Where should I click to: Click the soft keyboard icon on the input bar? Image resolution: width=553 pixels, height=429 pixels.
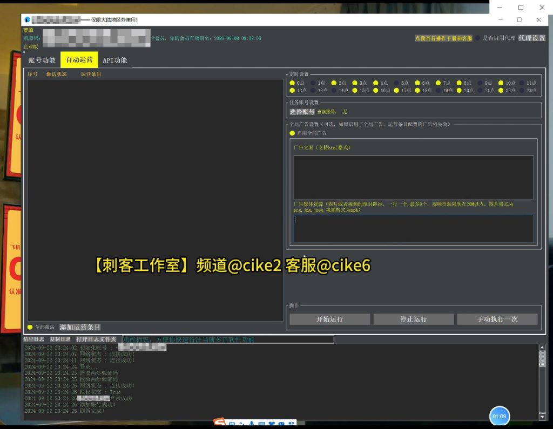click(261, 423)
